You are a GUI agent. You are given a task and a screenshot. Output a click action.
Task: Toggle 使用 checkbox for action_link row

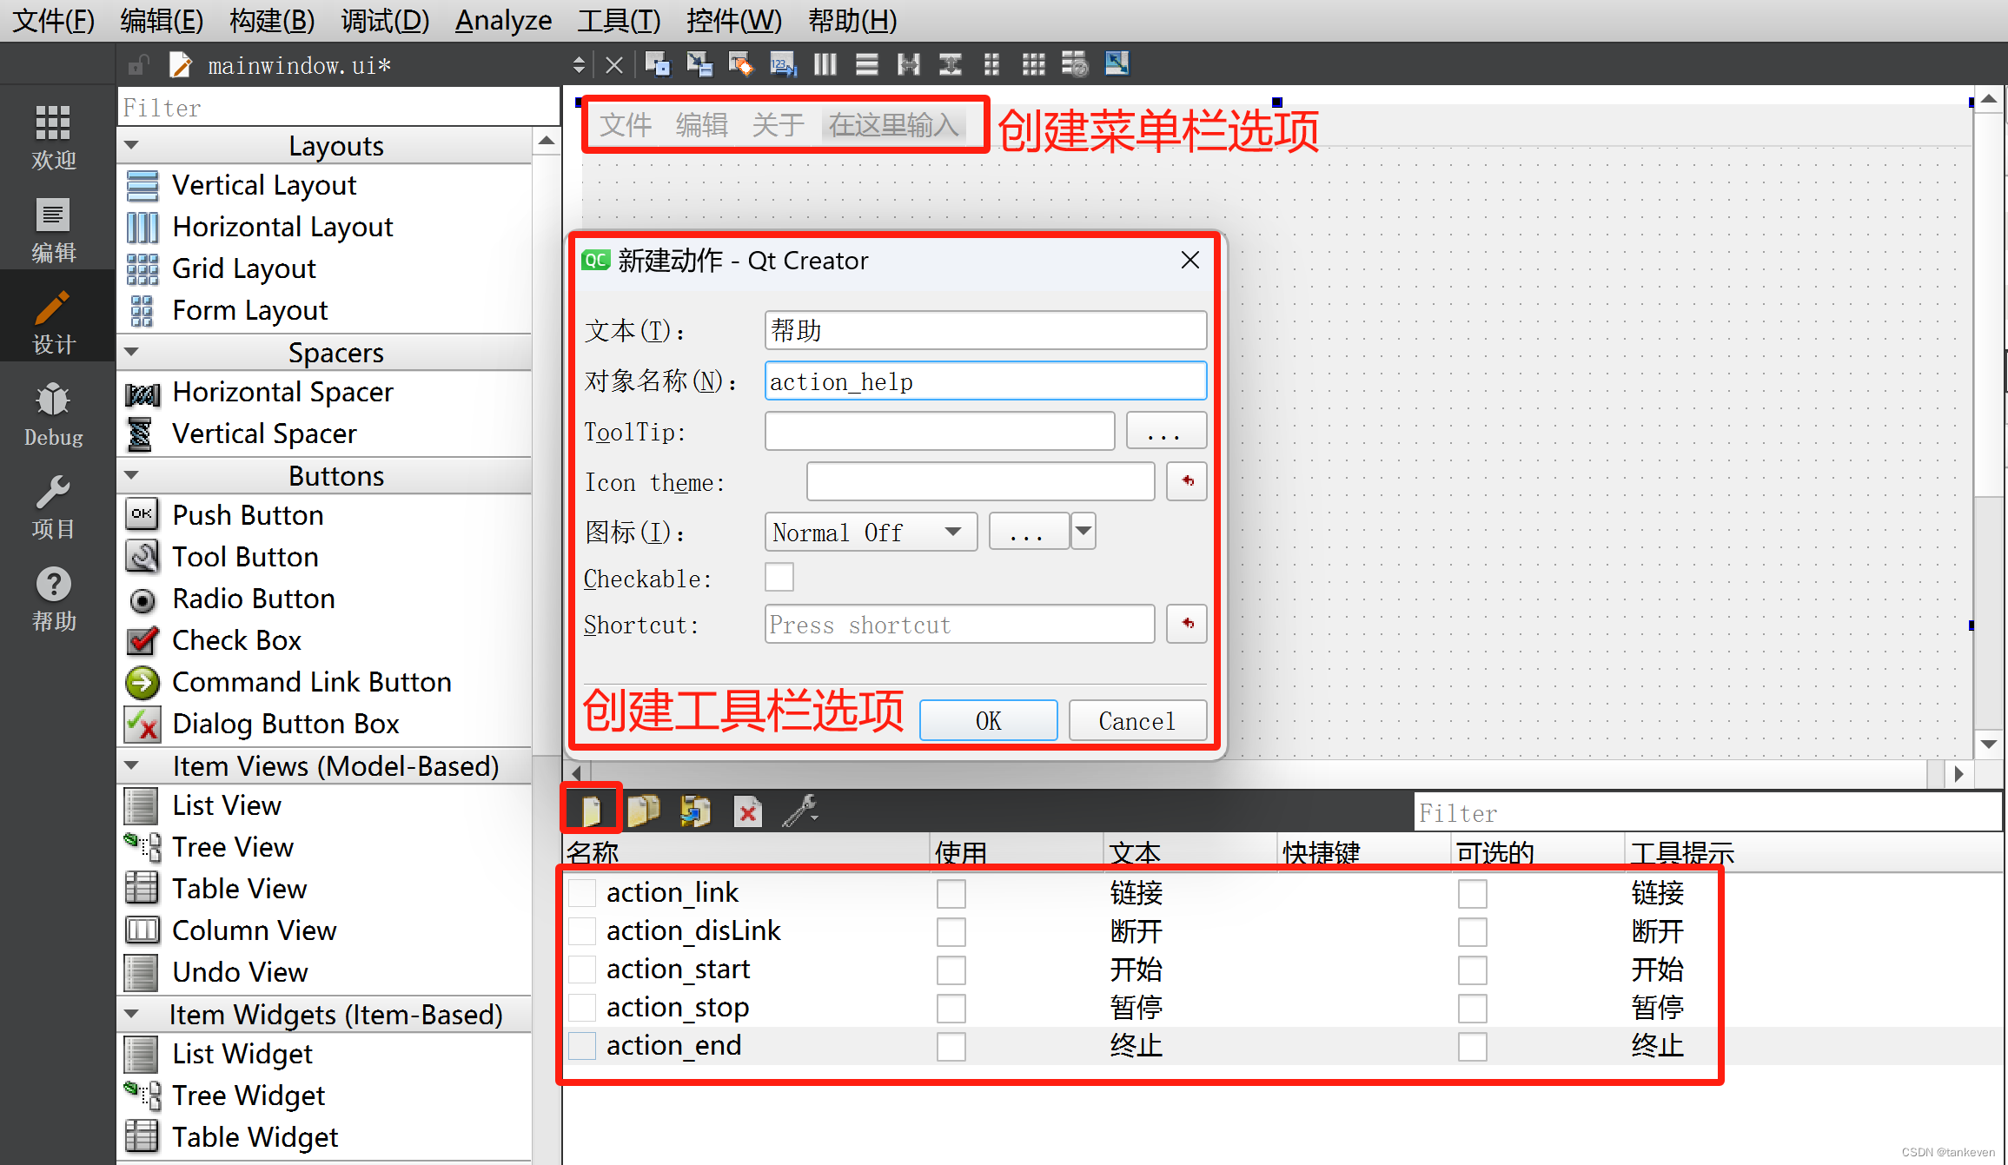point(951,894)
